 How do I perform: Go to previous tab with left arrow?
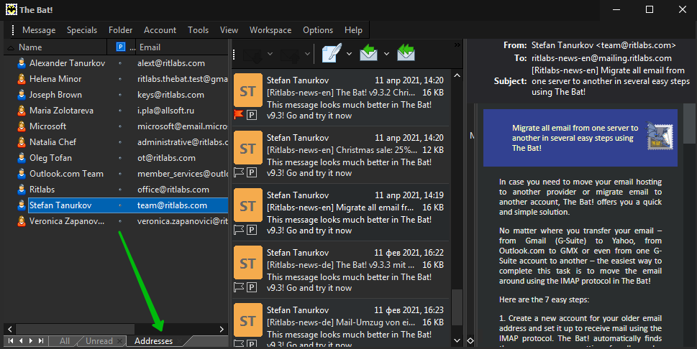21,341
